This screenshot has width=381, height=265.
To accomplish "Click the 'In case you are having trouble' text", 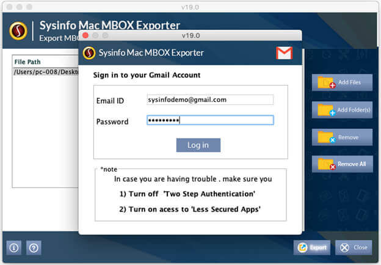I will tap(193, 179).
